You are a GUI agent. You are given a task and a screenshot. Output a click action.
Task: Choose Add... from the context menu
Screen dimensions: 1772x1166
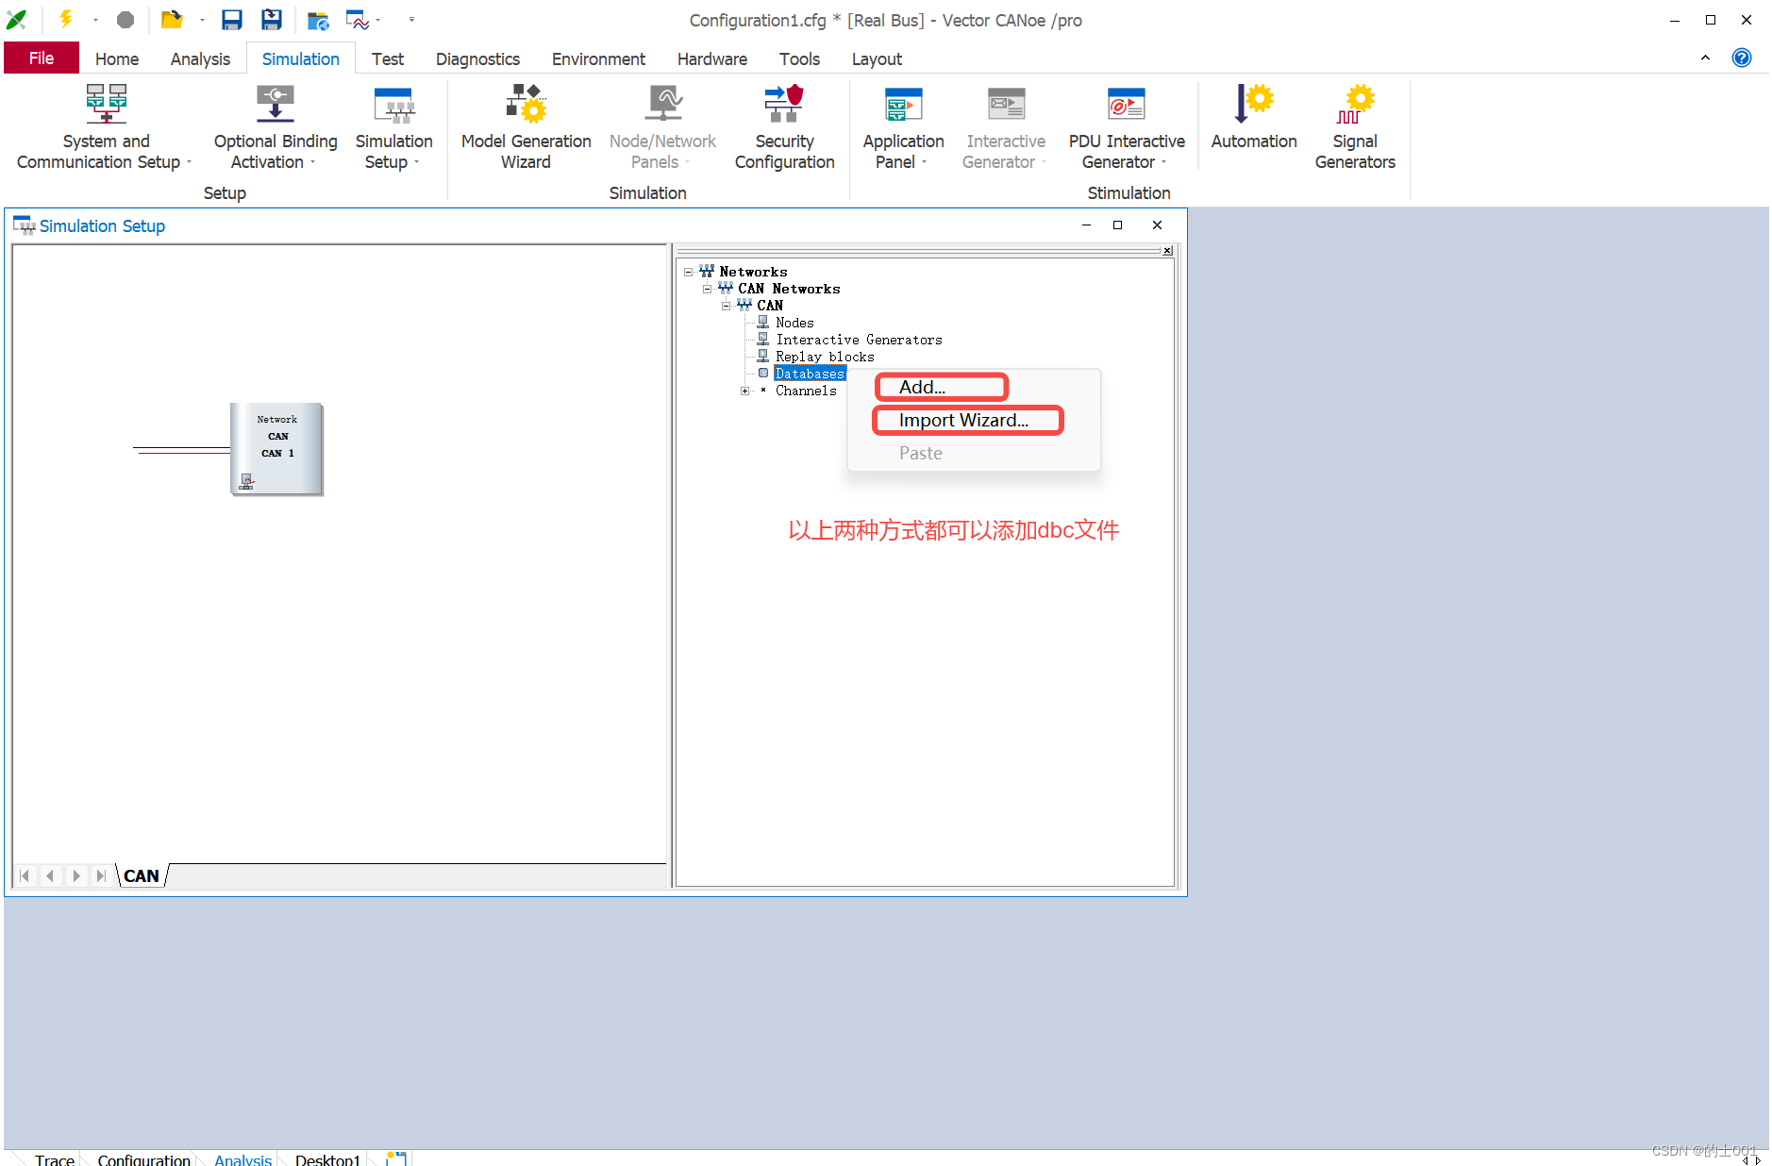point(974,387)
